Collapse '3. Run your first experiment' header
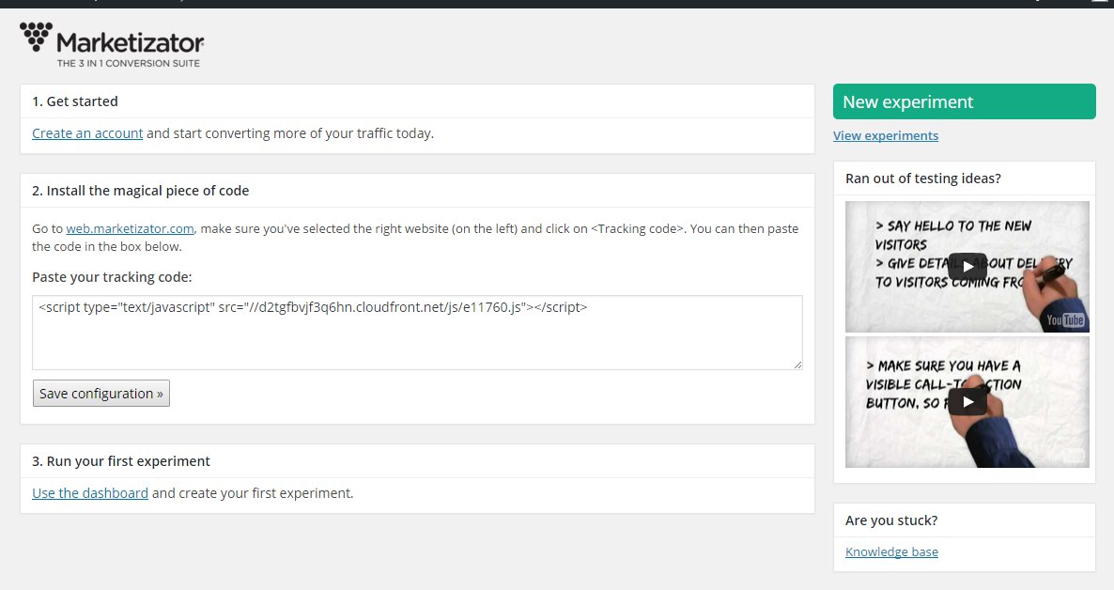Viewport: 1114px width, 590px height. 417,461
